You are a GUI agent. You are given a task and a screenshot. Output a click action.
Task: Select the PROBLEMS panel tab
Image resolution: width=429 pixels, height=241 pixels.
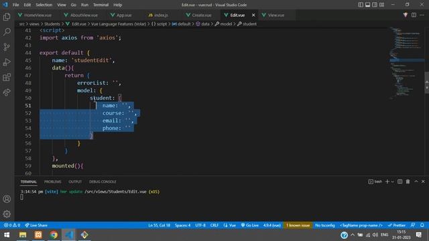coord(53,181)
